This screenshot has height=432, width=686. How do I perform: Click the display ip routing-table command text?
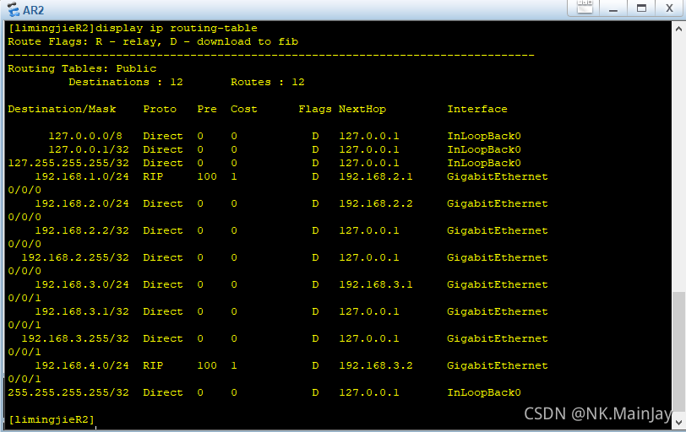pyautogui.click(x=177, y=28)
